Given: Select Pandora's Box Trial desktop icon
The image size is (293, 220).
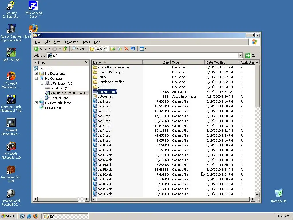Looking at the screenshot, I should 11,174.
